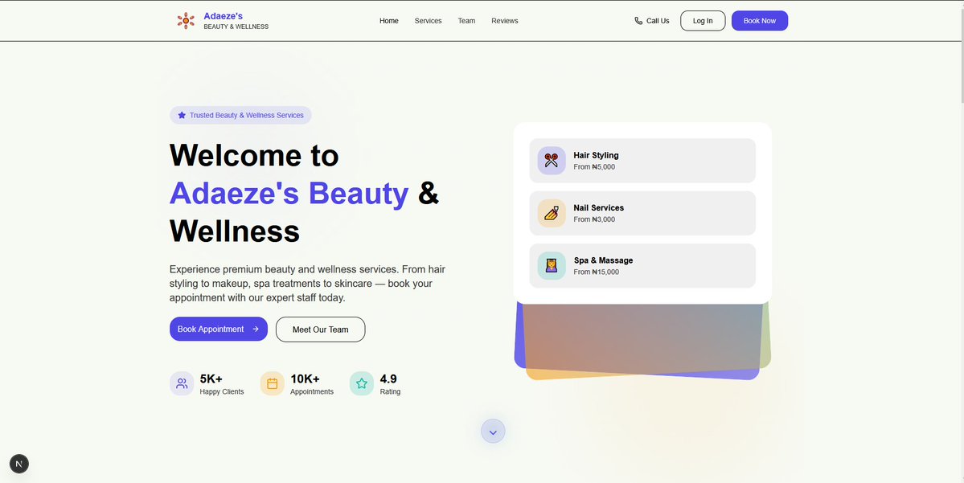Click the BEAUTY & WELLNESS tagline in header
964x483 pixels.
(236, 27)
